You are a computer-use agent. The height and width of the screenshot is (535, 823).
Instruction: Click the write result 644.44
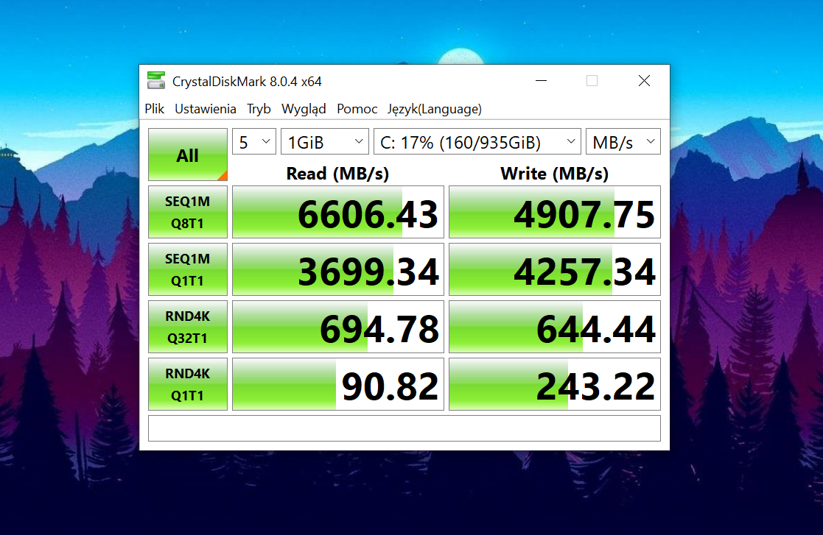(x=555, y=327)
